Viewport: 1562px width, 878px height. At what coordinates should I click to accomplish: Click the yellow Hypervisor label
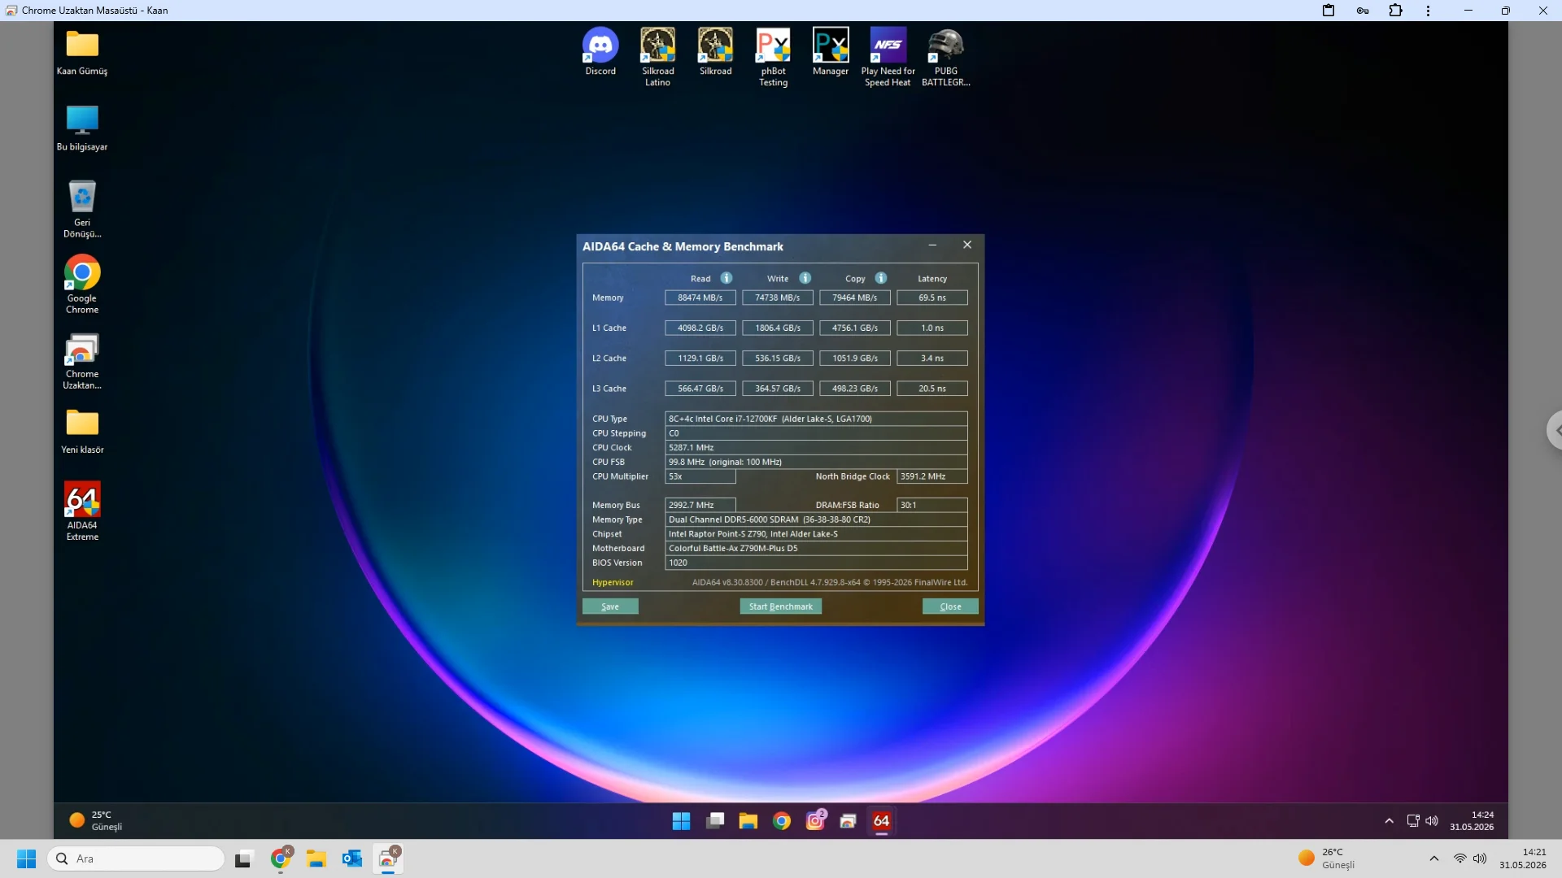pyautogui.click(x=613, y=582)
